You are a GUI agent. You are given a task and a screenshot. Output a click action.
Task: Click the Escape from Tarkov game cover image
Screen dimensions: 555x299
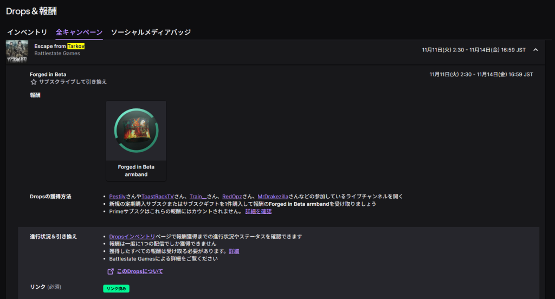(x=17, y=51)
